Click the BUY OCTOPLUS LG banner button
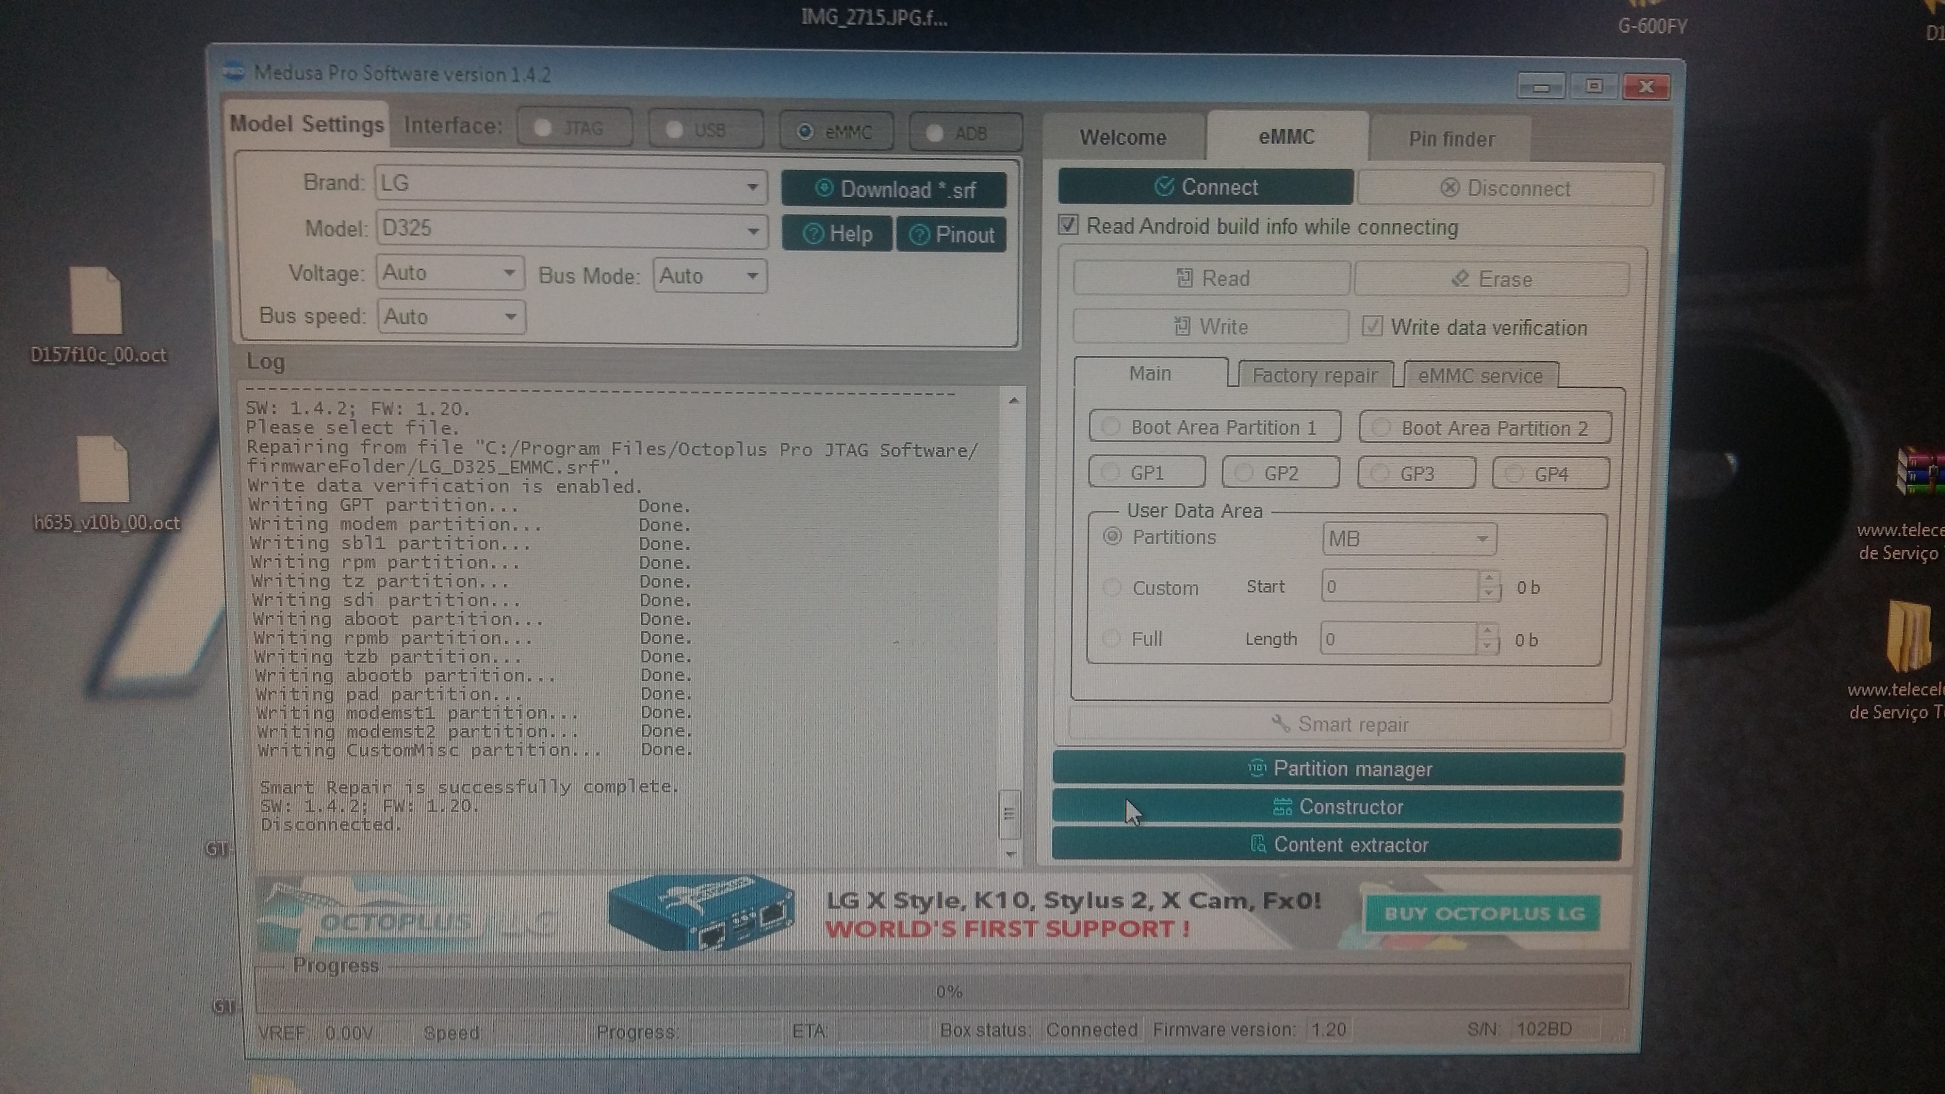 1483,914
